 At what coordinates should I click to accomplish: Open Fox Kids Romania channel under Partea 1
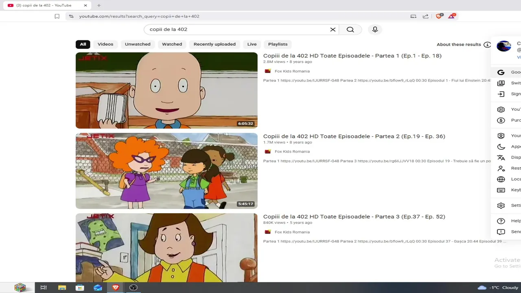point(292,71)
